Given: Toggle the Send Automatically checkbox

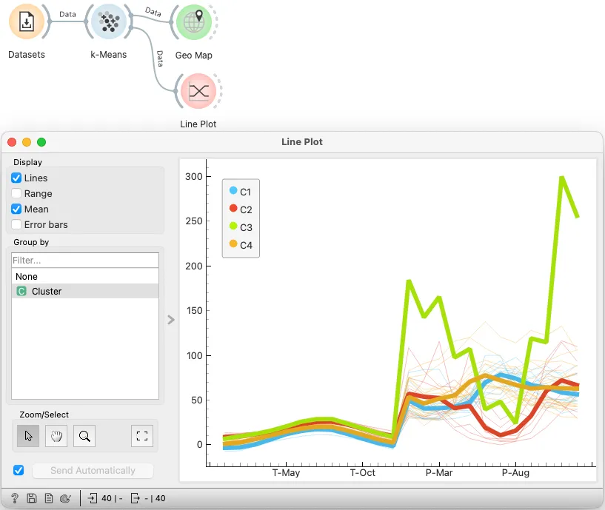Looking at the screenshot, I should pyautogui.click(x=19, y=470).
